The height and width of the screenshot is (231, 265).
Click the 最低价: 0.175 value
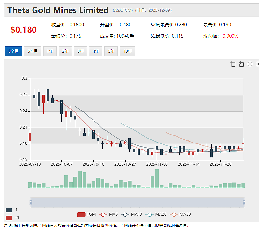66,36
